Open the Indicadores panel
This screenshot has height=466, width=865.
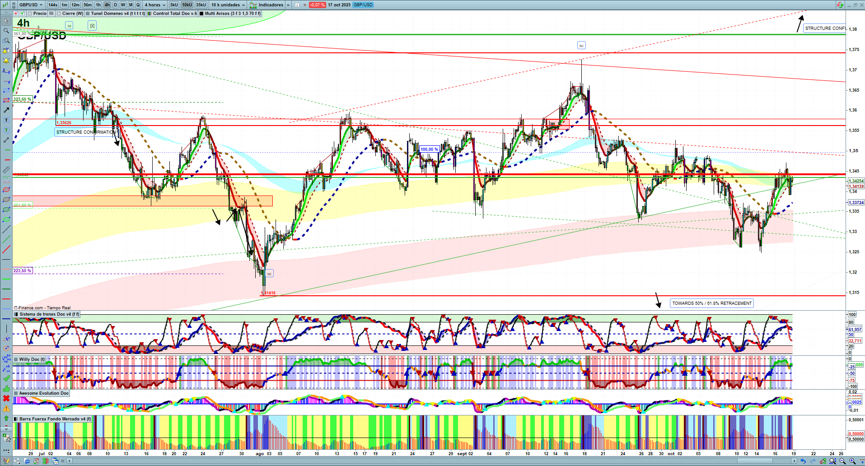point(270,5)
